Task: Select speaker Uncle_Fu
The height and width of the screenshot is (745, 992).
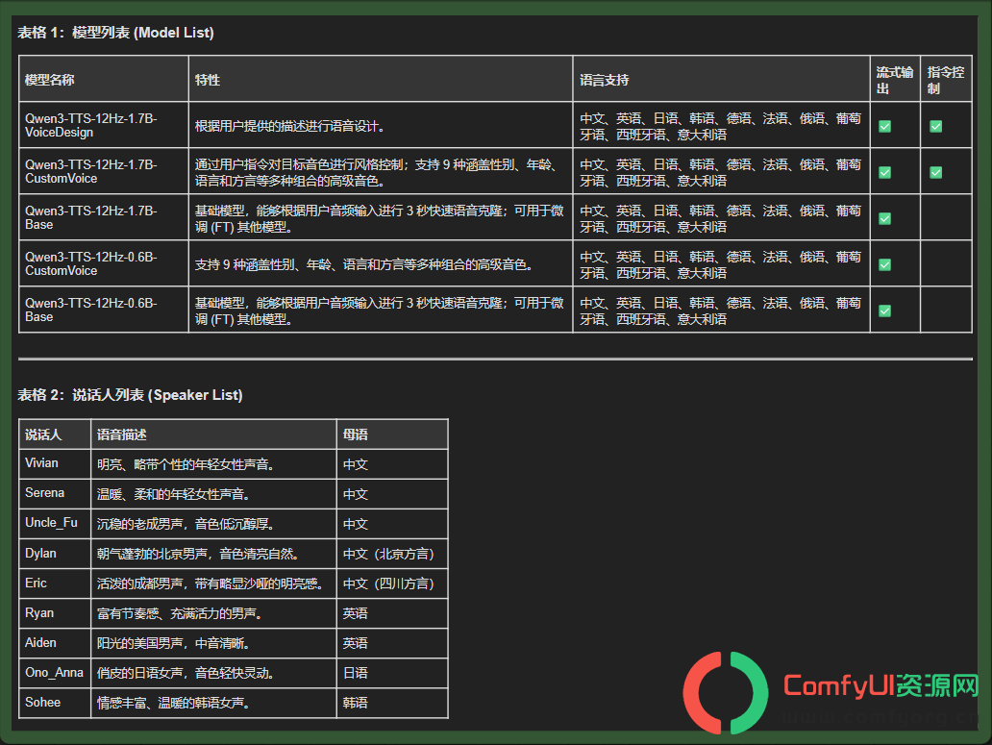Action: pyautogui.click(x=51, y=522)
